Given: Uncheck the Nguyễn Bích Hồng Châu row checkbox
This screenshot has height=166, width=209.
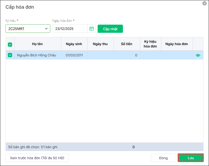Looking at the screenshot, I should [10, 55].
